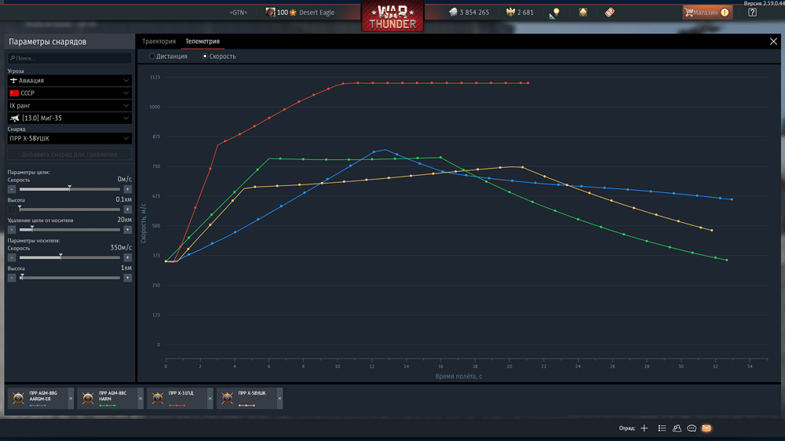Screen dimensions: 785x441
Task: Open the help question mark icon
Action: [752, 13]
